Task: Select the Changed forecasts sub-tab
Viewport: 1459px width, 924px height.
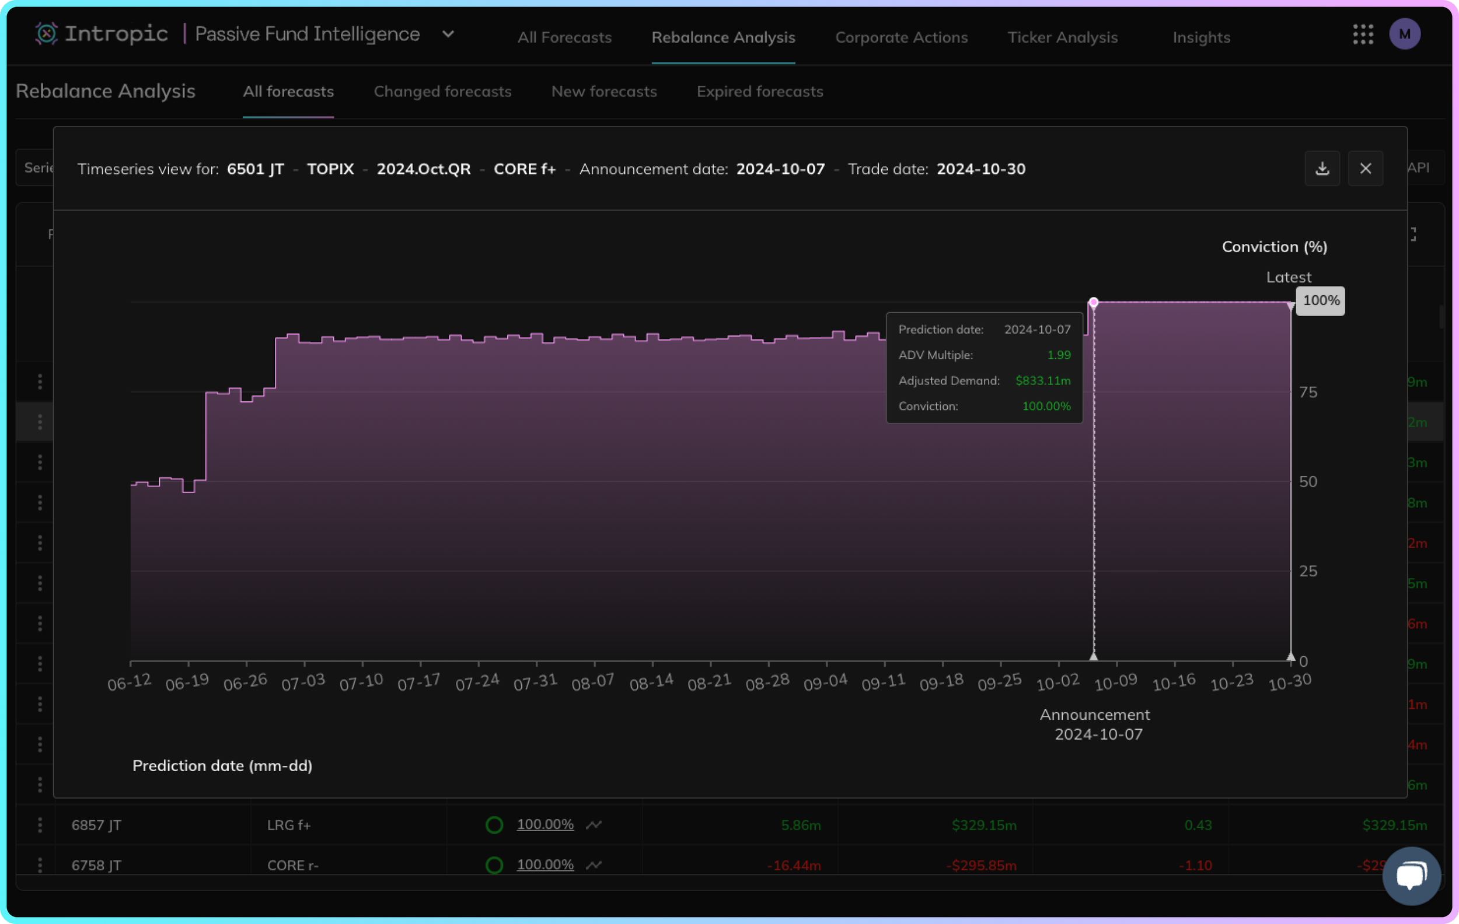Action: tap(442, 92)
